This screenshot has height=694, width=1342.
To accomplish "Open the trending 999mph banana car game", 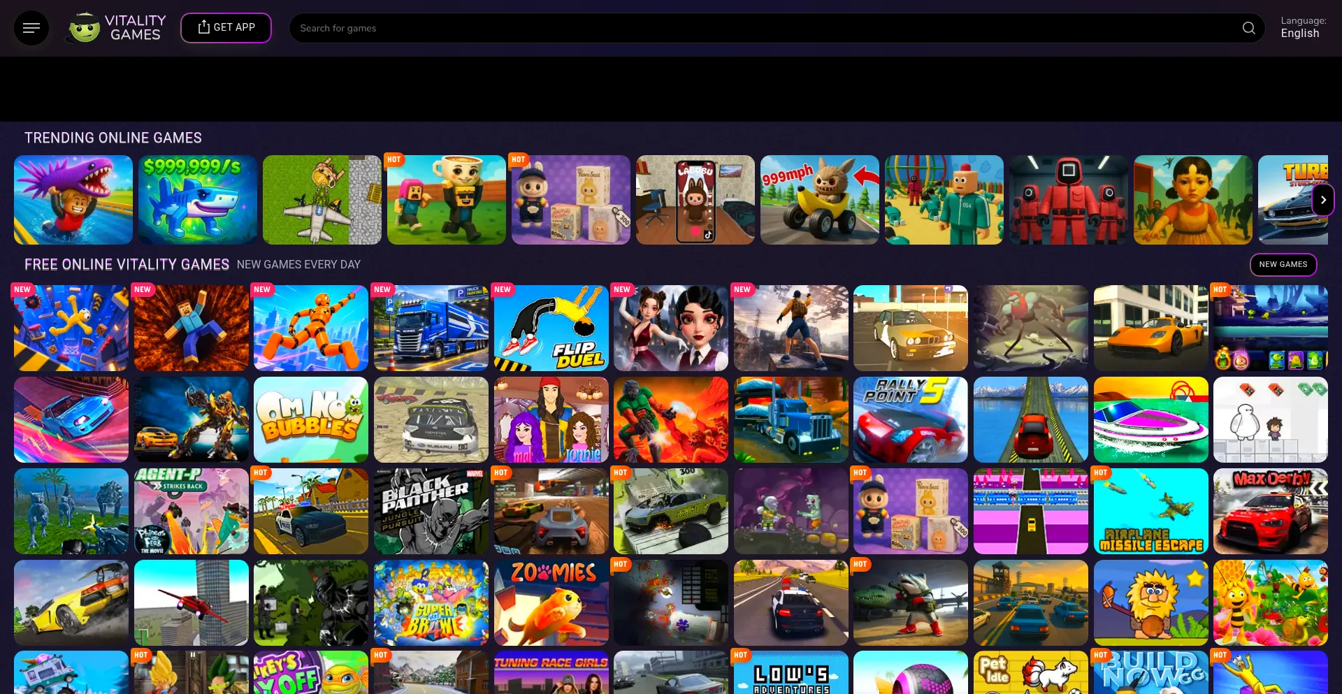I will 820,200.
